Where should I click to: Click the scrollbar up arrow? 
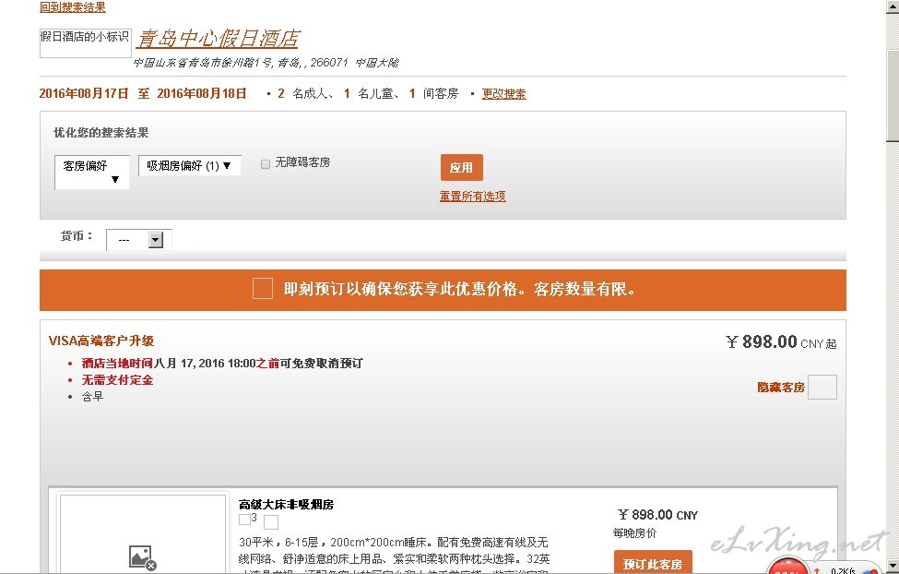click(893, 6)
